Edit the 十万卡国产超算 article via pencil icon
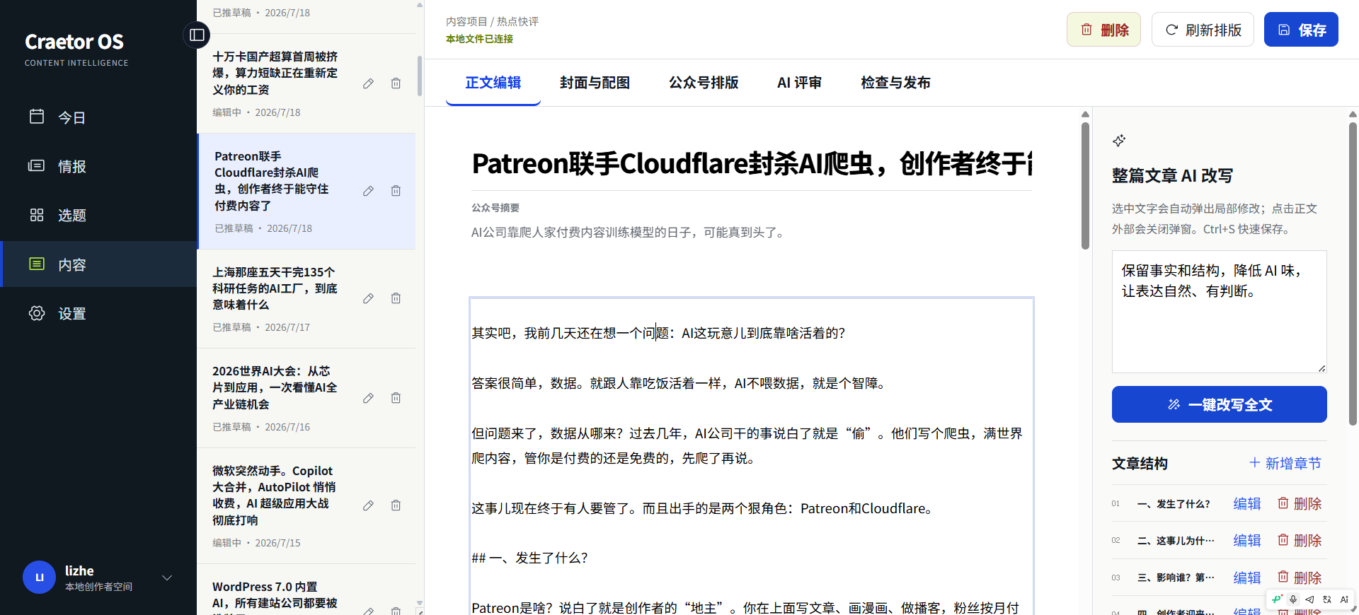Screen dimensions: 1359x615 tap(368, 83)
